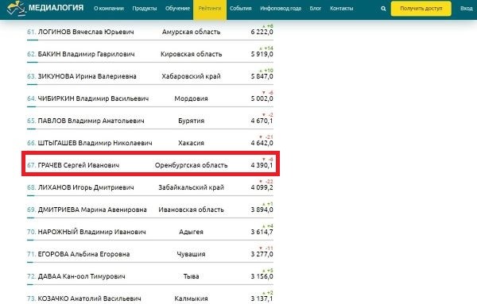Screen dimensions: 477x304
Task: Select ПАВЛОВ Владимир Анатольевич name
Action: pos(91,121)
